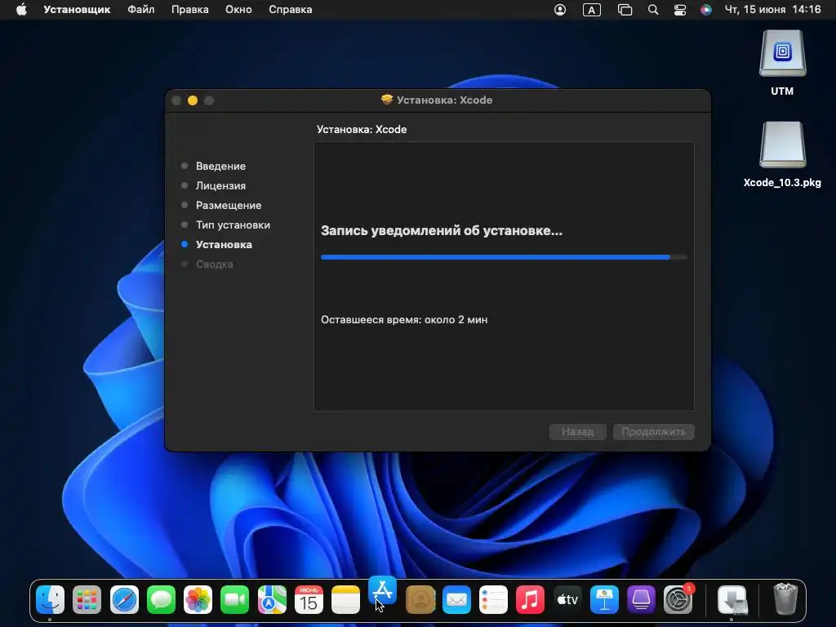Click the window title Установка: Xcode
This screenshot has height=627, width=836.
[x=444, y=100]
